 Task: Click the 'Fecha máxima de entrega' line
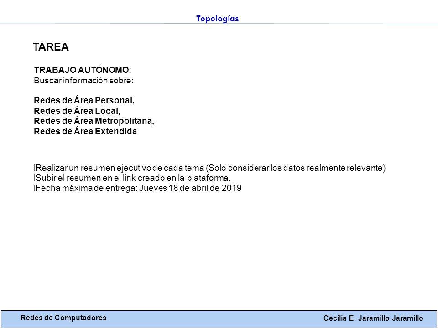click(x=137, y=188)
